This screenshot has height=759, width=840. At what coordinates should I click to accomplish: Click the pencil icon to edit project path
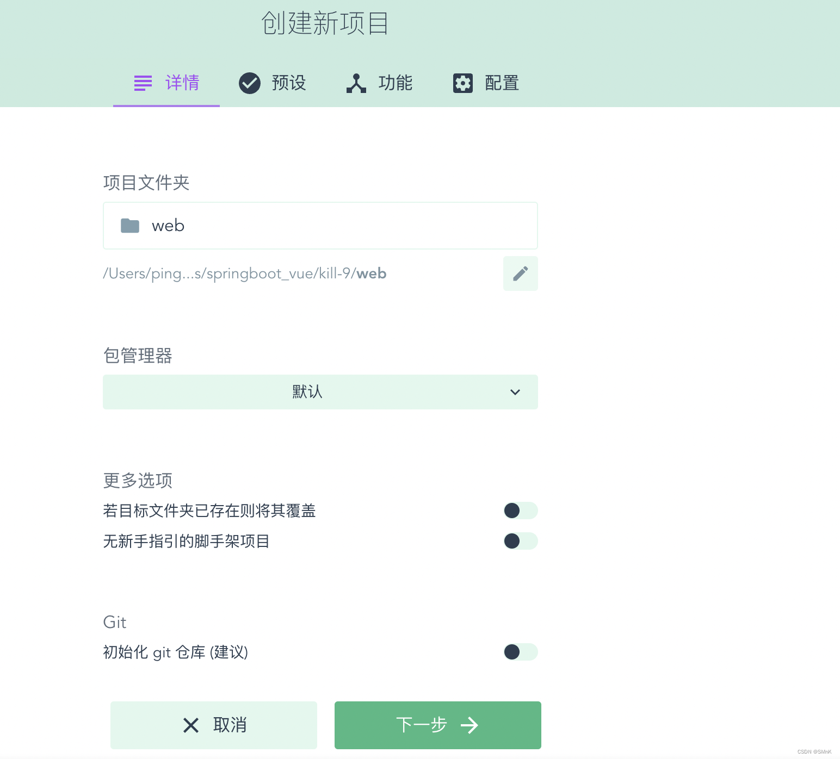tap(520, 273)
